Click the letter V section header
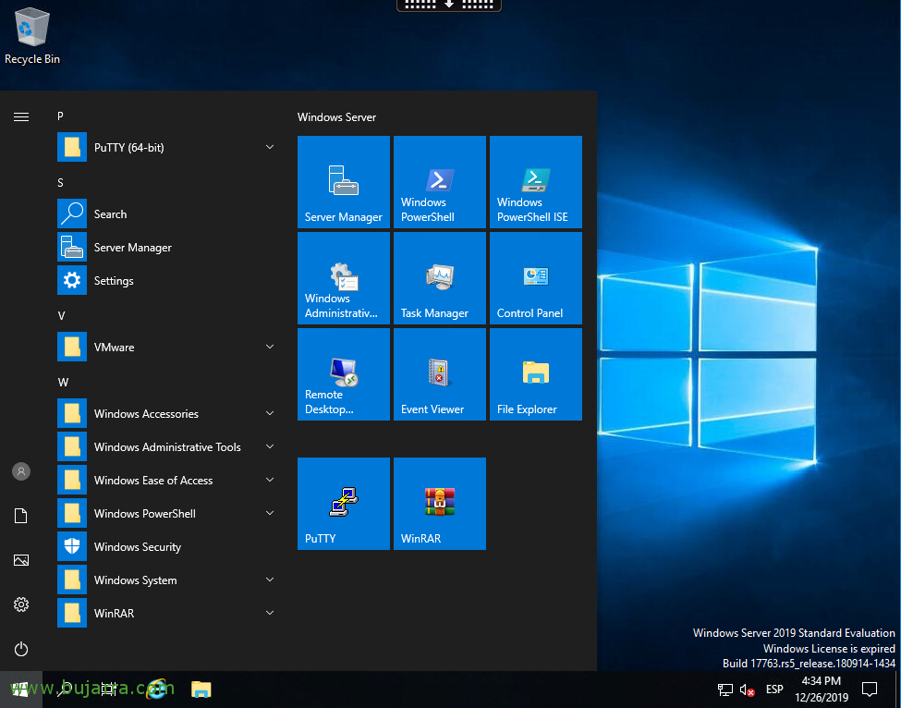 click(62, 315)
